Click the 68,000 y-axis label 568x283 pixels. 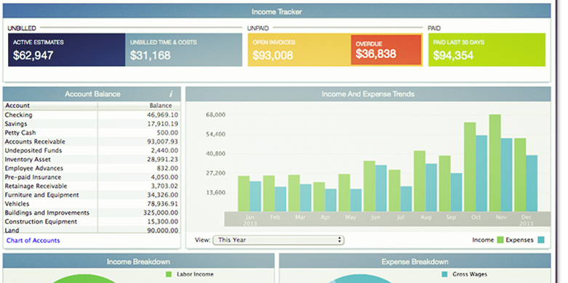tap(216, 115)
